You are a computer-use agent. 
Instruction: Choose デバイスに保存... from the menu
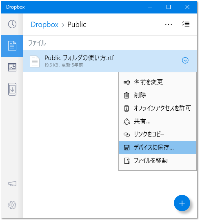point(158,147)
